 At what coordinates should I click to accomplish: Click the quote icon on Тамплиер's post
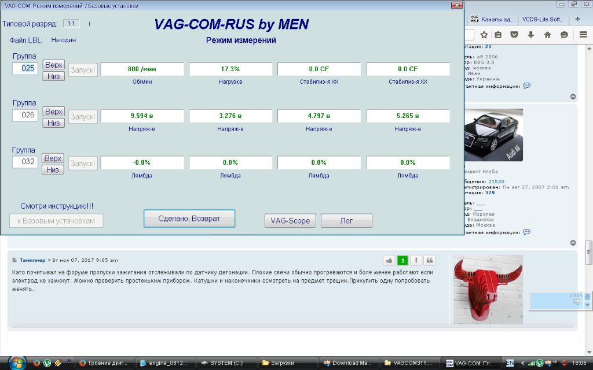430,260
